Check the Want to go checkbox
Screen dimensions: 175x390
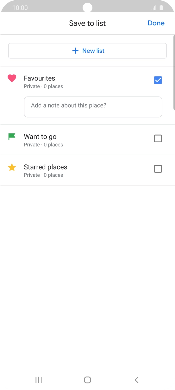click(x=158, y=138)
